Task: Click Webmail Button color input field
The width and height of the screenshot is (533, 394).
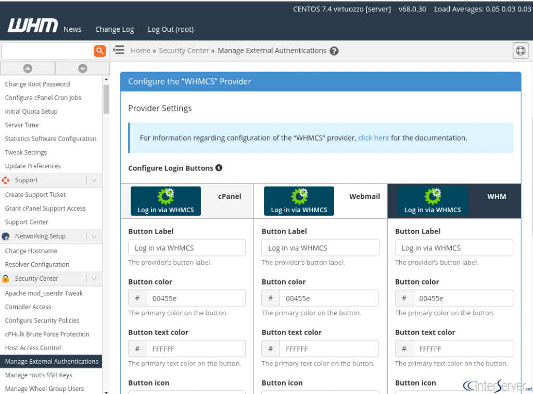Action: [x=329, y=299]
